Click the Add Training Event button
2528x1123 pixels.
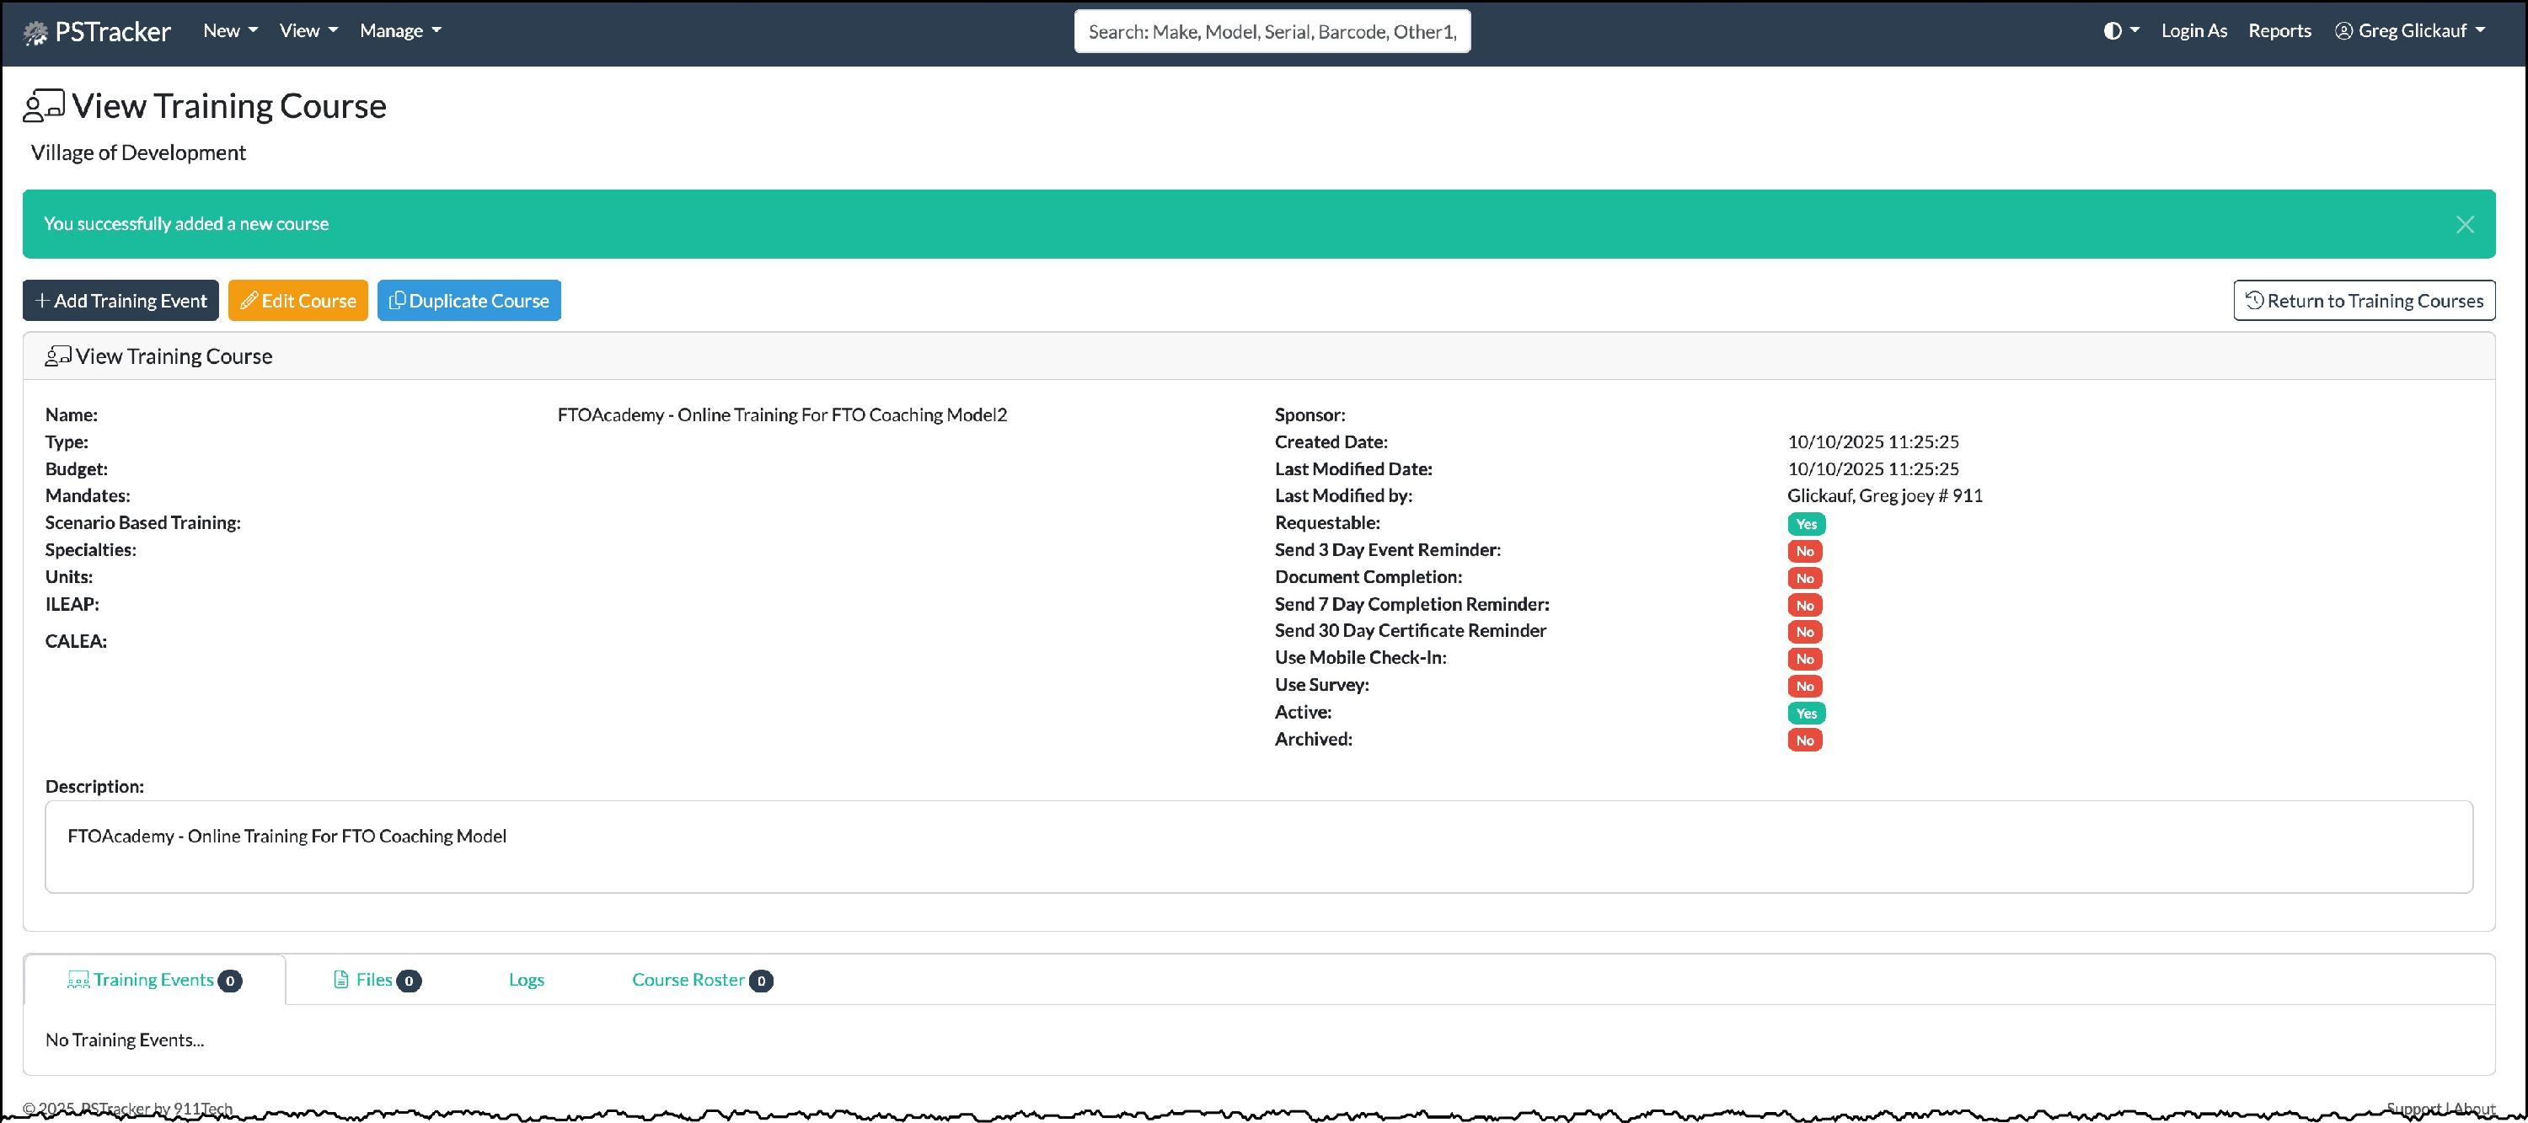(121, 300)
